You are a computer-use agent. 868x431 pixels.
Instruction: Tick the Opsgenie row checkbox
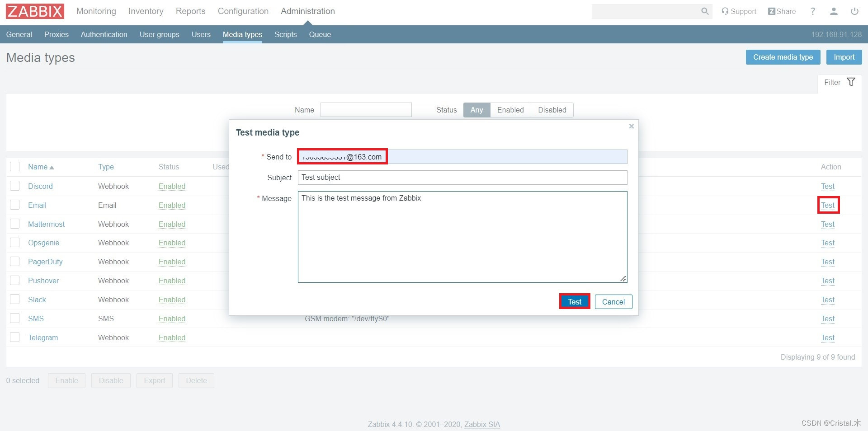click(14, 242)
